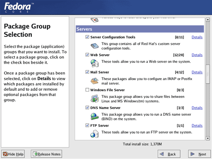
Task: Open the Release Notes
Action: click(47, 154)
